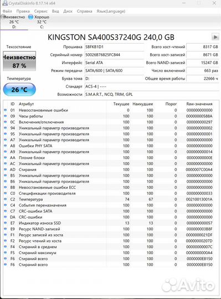Open the Язык(Language) menu

(x=111, y=11)
